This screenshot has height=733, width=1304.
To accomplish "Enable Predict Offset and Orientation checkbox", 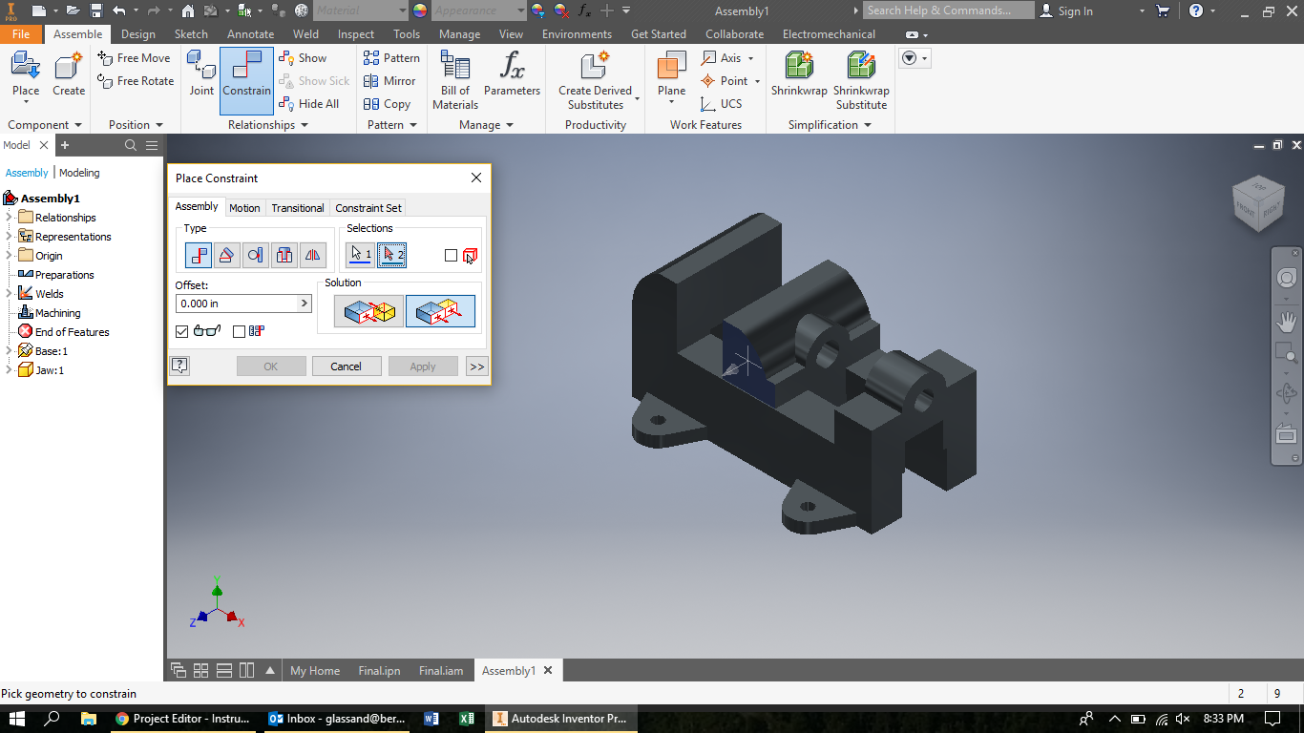I will coord(239,331).
